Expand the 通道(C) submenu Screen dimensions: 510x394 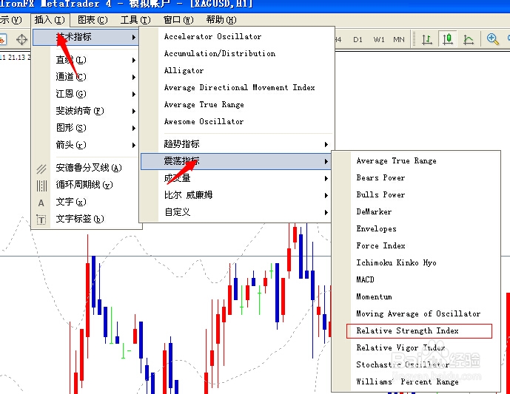pyautogui.click(x=86, y=77)
